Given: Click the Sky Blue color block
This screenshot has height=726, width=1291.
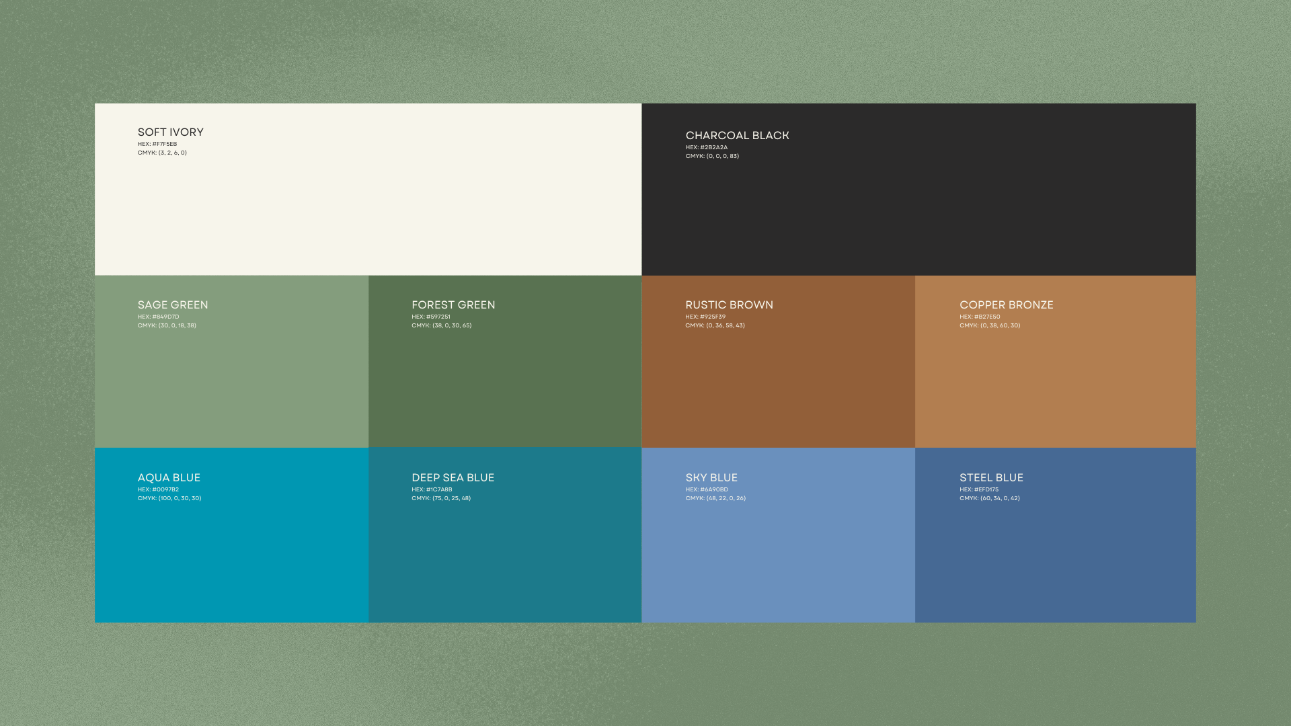Looking at the screenshot, I should click(x=778, y=558).
